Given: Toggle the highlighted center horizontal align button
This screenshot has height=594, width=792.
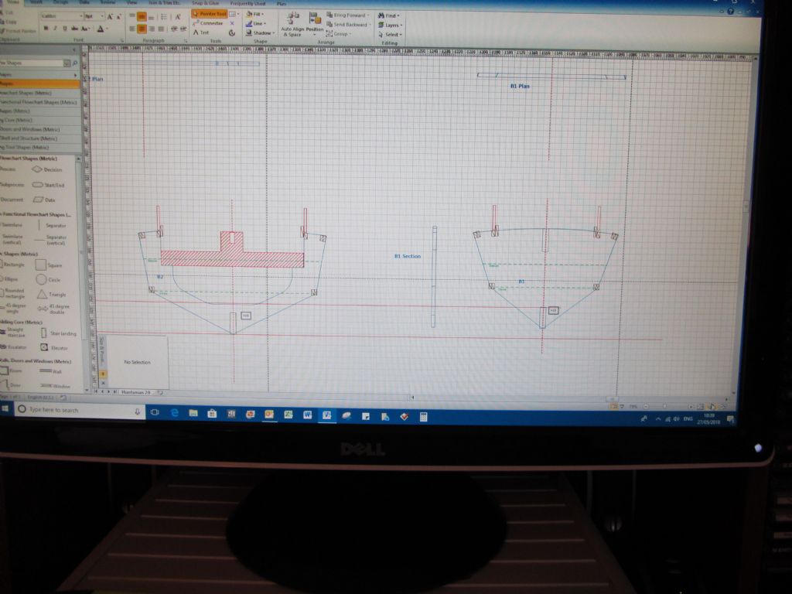Looking at the screenshot, I should 142,29.
